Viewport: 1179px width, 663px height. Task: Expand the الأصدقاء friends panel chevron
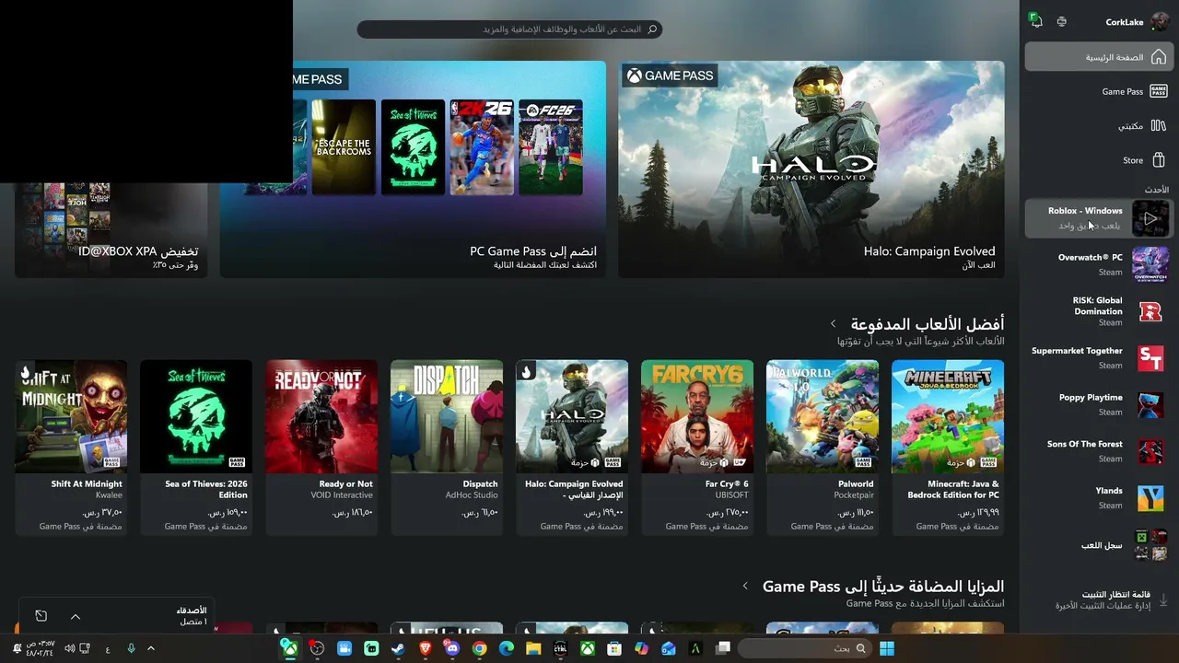(x=76, y=616)
